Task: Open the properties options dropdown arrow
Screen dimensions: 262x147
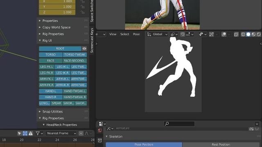Action: [x=257, y=124]
